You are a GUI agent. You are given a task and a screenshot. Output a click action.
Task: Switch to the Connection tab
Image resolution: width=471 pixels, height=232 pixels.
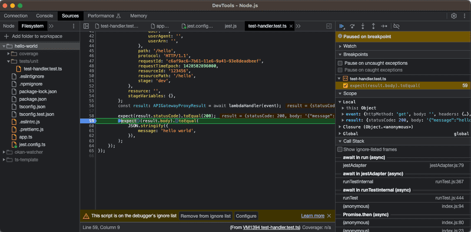(x=16, y=16)
